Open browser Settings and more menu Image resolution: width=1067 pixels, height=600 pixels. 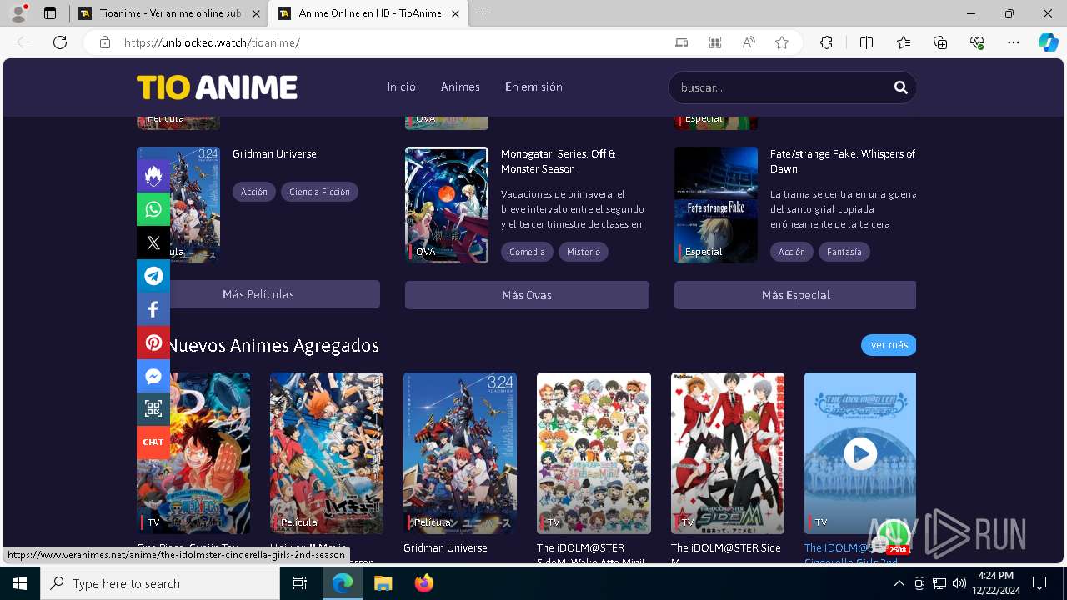(1014, 42)
